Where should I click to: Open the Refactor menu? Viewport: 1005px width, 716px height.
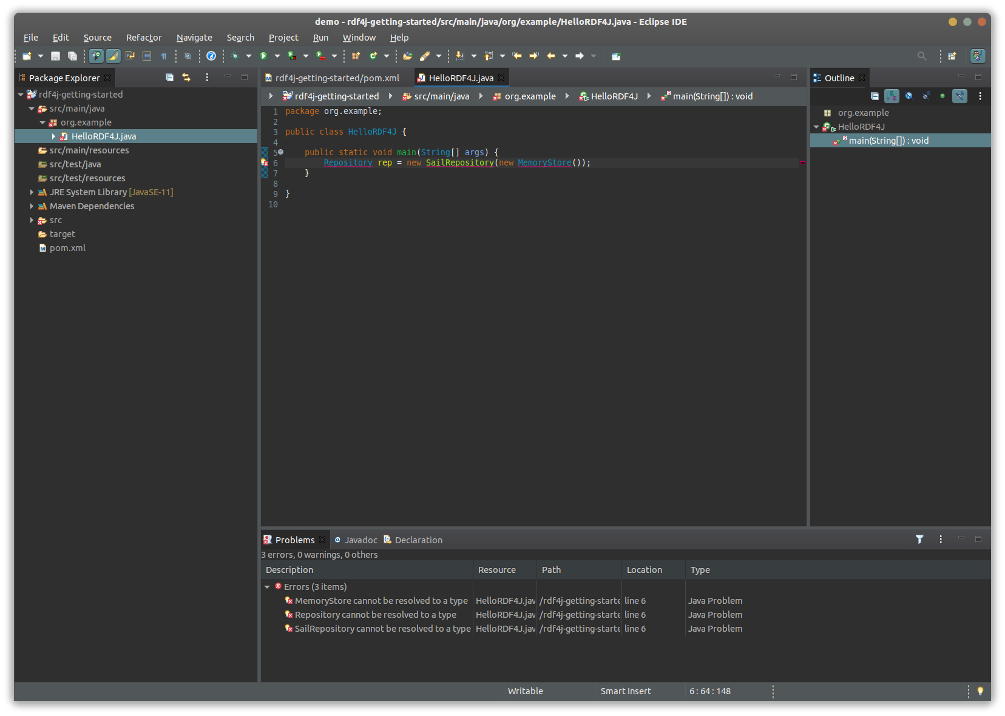pos(144,38)
